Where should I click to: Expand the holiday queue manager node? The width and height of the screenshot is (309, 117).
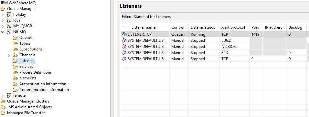pyautogui.click(x=3, y=14)
